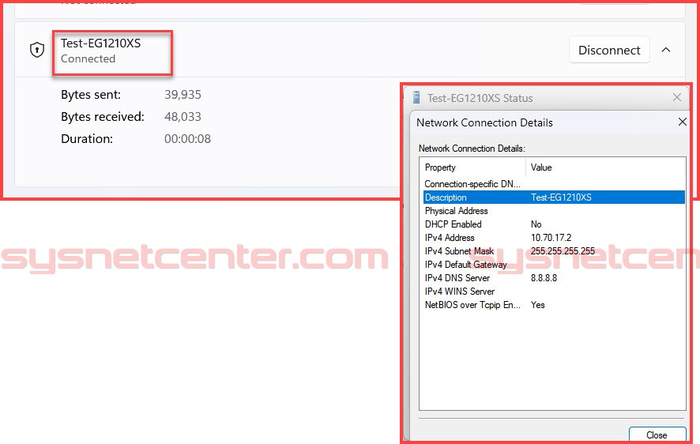Click the Bytes sent value 39,935
Image resolution: width=700 pixels, height=444 pixels.
point(183,95)
